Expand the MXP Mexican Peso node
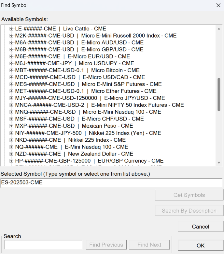Viewport: 224px width, 254px height. coord(11,126)
